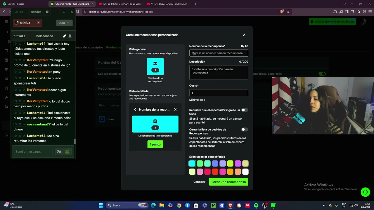Open browser extensions puzzle icon
The image size is (374, 210).
[x=335, y=12]
